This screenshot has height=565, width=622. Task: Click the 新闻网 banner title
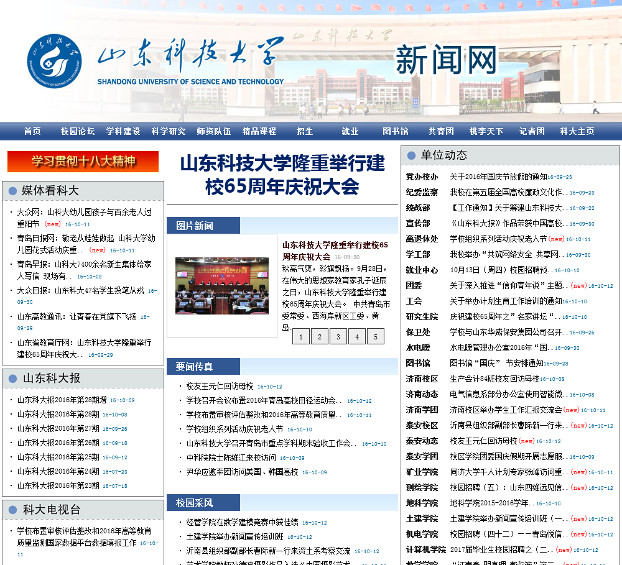pos(445,60)
